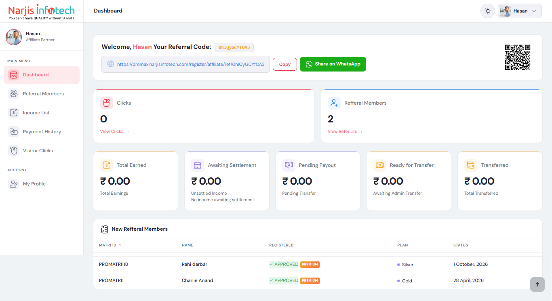Screen dimensions: 552x301
Task: Click the Silver plan cell
Action: click(x=405, y=265)
